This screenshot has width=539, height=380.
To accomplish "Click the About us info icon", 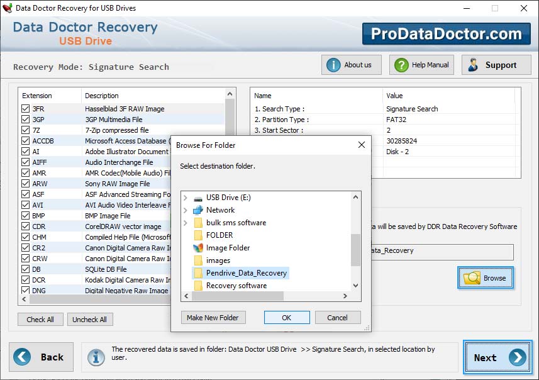I will (x=333, y=65).
